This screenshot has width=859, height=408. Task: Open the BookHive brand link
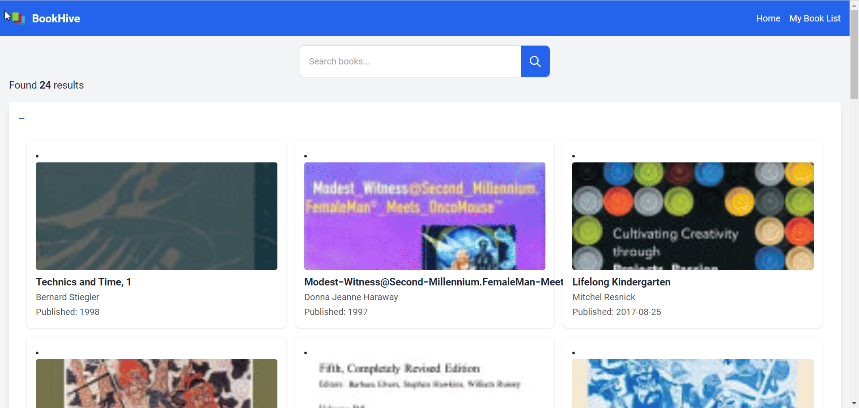point(56,18)
